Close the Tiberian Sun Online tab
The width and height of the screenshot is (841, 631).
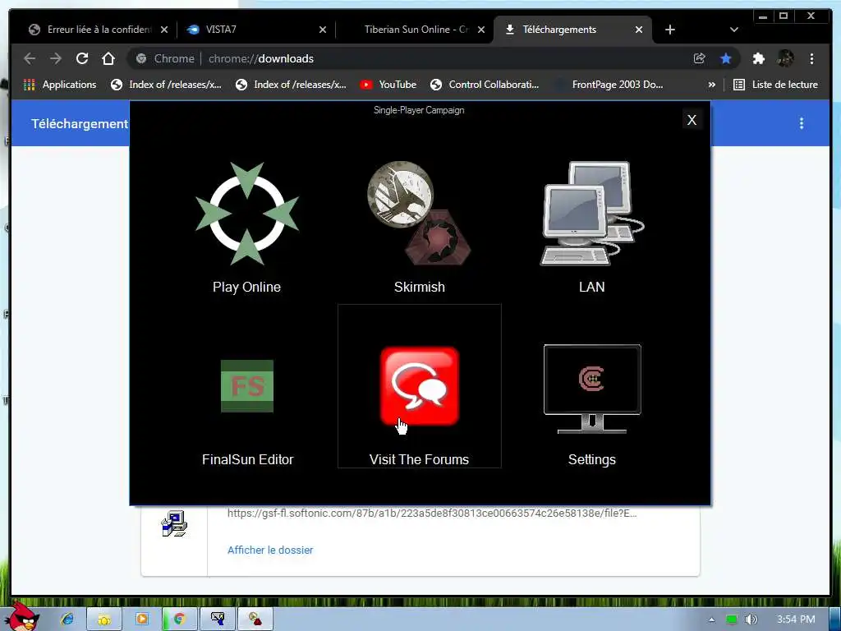pos(481,30)
